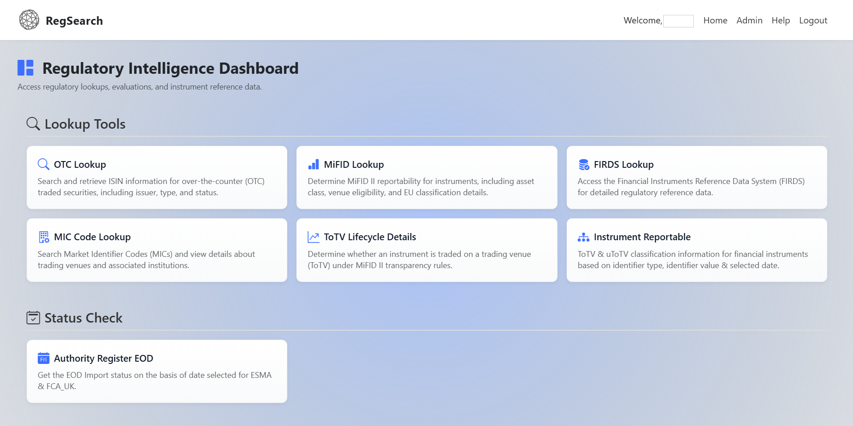Click the EOD Import status description
This screenshot has width=853, height=426.
(155, 381)
